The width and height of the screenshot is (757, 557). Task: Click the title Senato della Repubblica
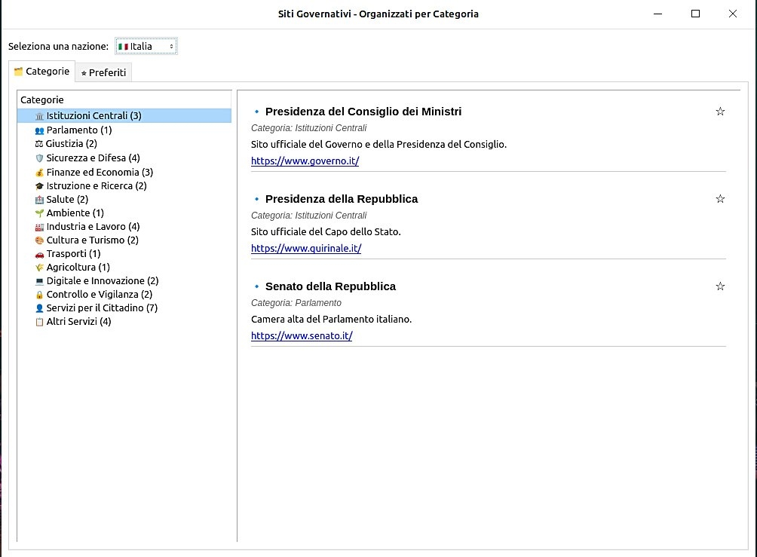331,286
